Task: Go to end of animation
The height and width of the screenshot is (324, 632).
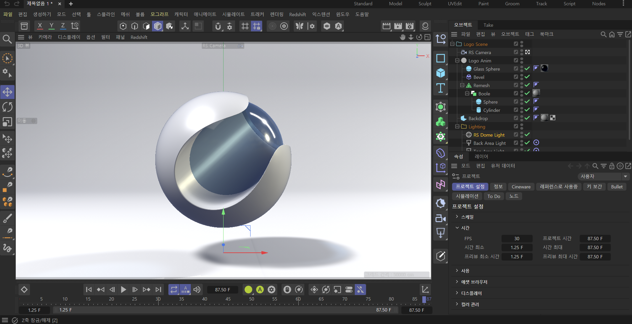Action: [x=158, y=290]
